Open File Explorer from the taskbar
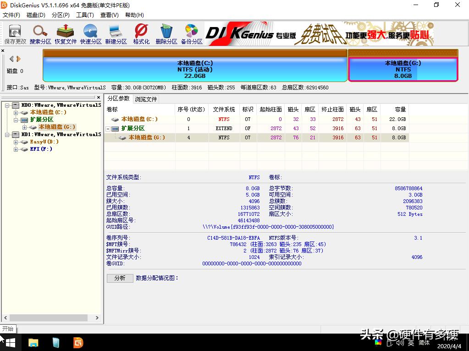Screen dimensions: 469x351 tap(33, 342)
